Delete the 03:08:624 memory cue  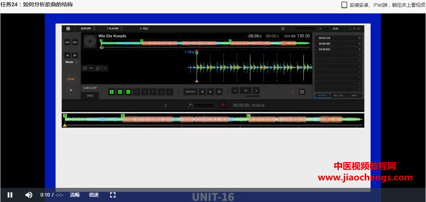[359, 50]
